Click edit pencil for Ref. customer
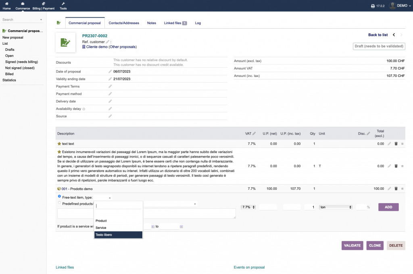 point(108,42)
